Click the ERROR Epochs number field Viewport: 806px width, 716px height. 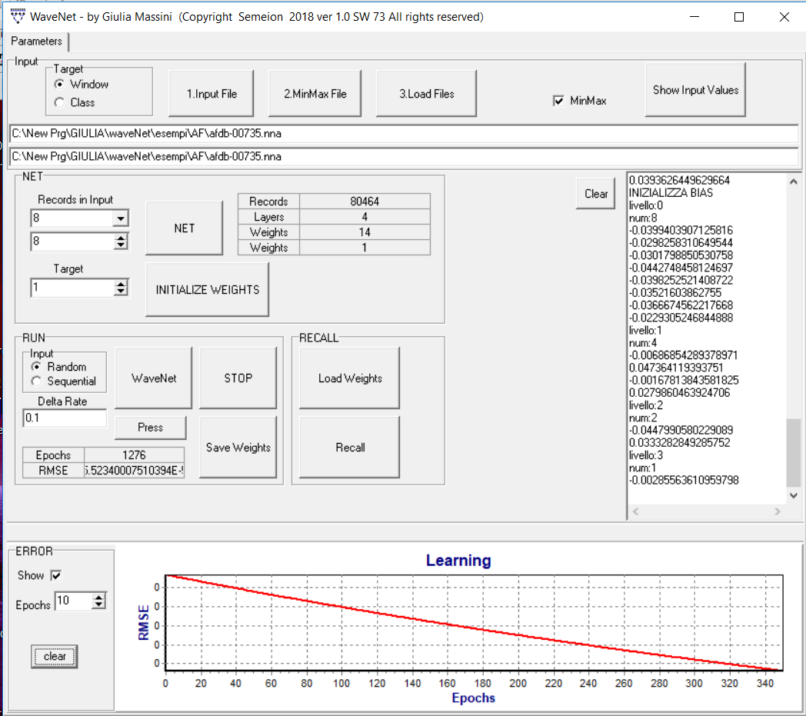coord(74,601)
